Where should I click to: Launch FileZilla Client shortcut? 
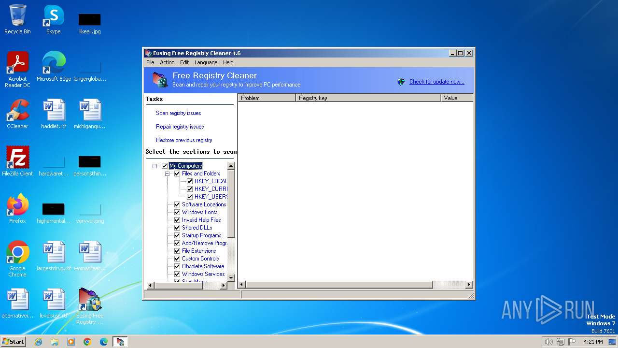(17, 161)
